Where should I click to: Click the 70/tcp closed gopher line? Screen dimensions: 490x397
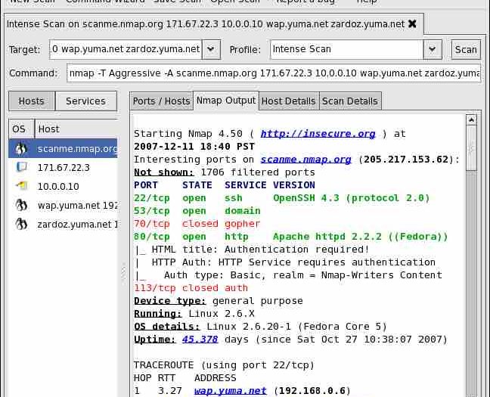pyautogui.click(x=197, y=224)
